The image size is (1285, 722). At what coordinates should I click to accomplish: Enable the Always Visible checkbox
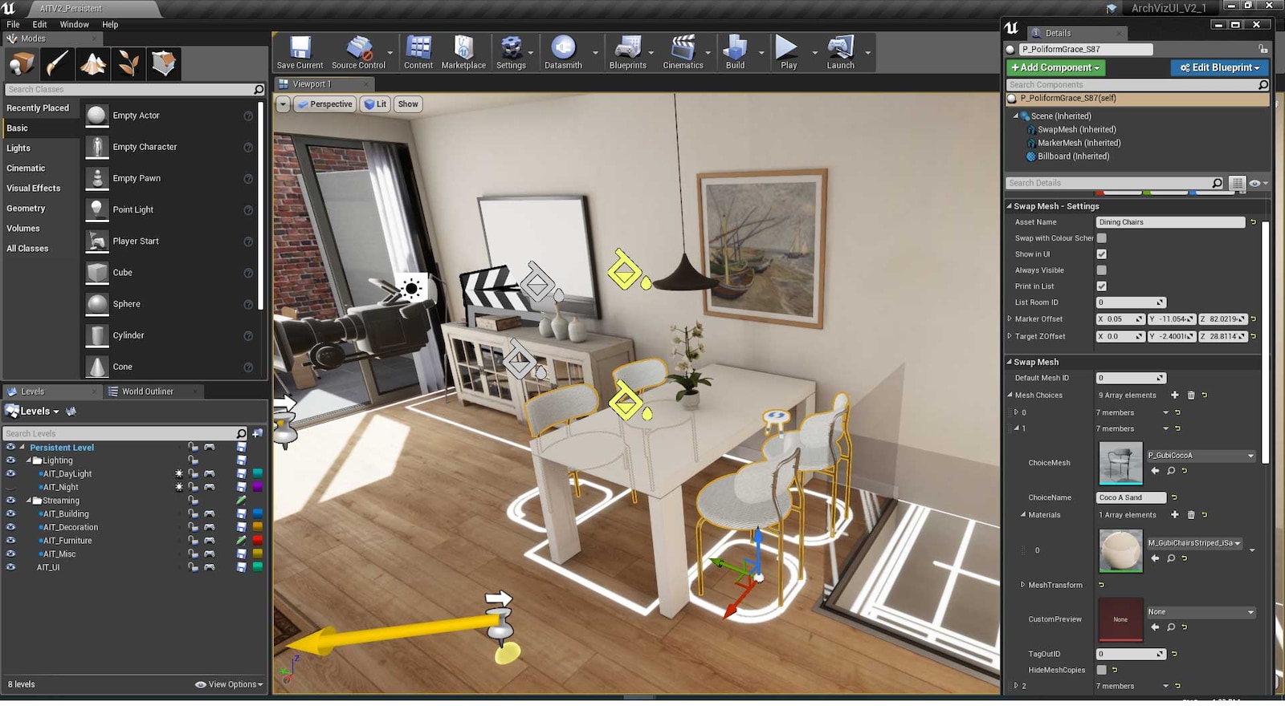click(1101, 270)
